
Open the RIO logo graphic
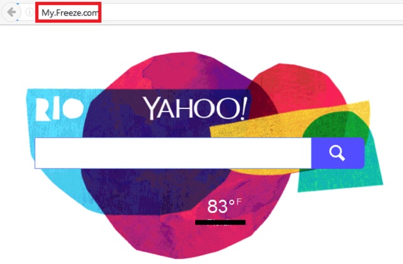tap(60, 109)
